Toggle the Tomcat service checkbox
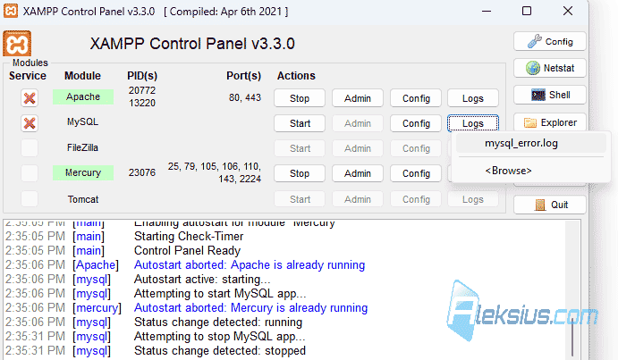 (x=30, y=199)
